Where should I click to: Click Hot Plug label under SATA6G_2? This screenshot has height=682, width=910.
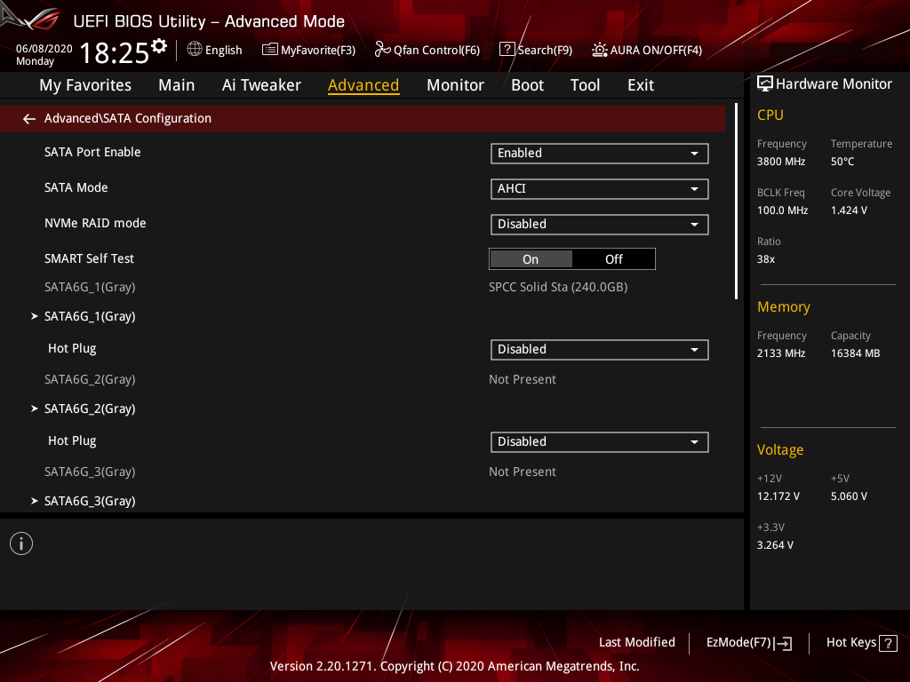point(72,440)
